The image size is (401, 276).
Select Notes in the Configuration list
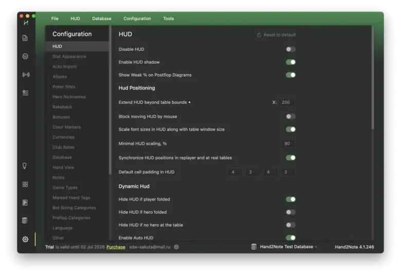(77, 177)
